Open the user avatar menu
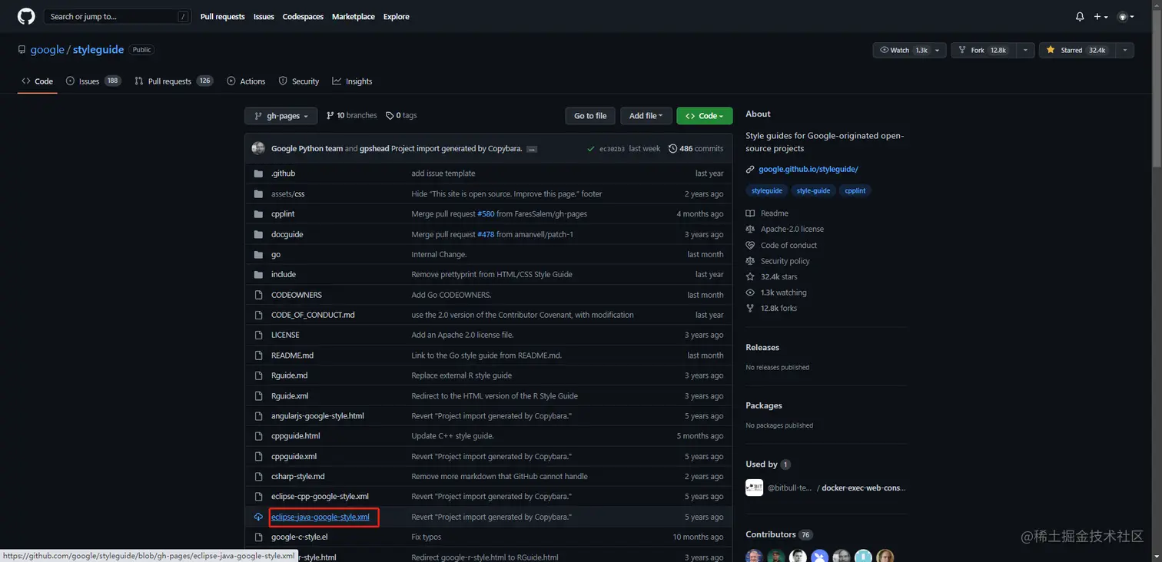Viewport: 1162px width, 562px height. 1125,16
